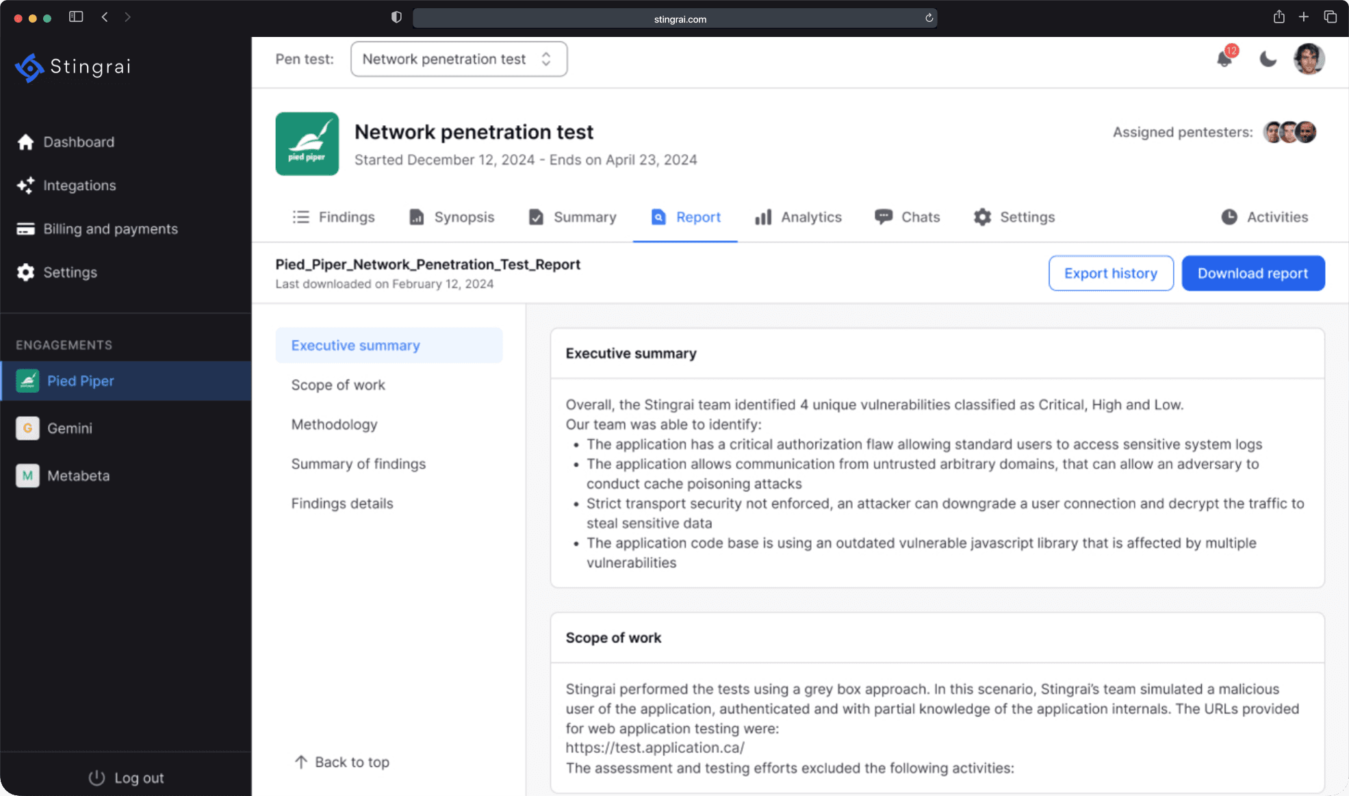Viewport: 1349px width, 796px height.
Task: Open the notifications bell icon
Action: click(1224, 60)
